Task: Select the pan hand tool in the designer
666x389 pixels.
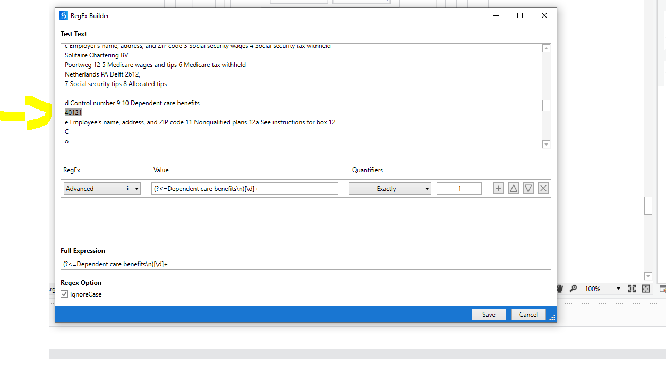Action: coord(560,289)
